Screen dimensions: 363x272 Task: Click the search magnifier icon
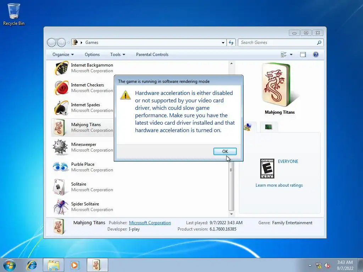pos(319,42)
